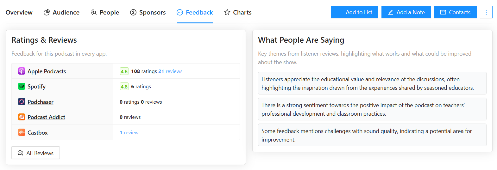Click the Podchaser logo icon

point(22,102)
